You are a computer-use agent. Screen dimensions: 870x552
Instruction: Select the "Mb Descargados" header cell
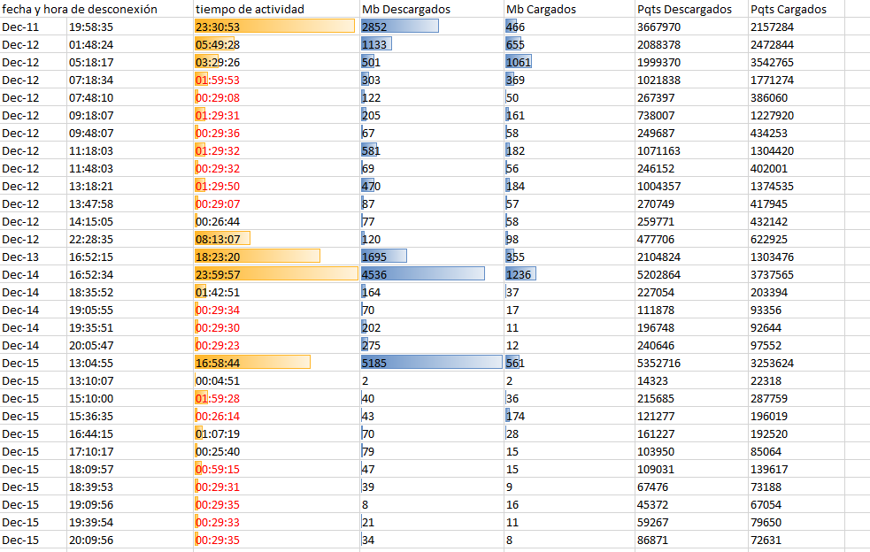(x=400, y=9)
